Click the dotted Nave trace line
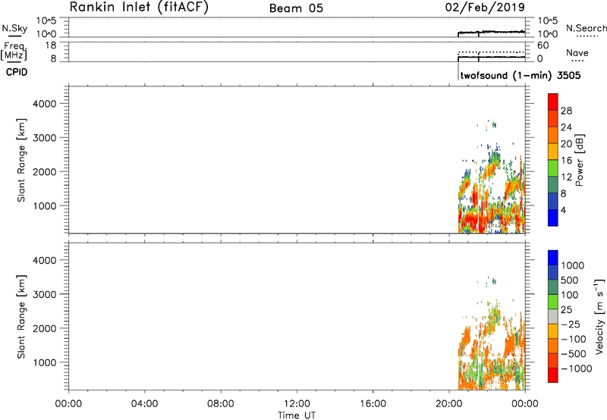 (x=492, y=52)
